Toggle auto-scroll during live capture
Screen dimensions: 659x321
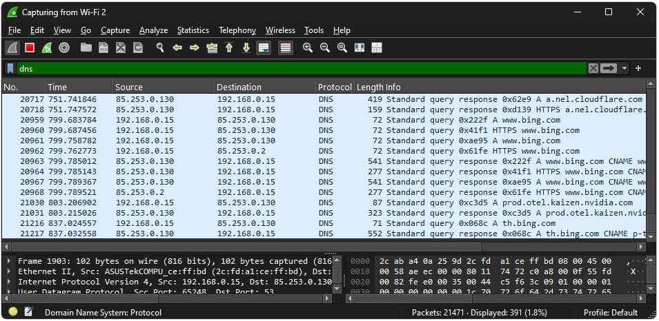pos(263,48)
